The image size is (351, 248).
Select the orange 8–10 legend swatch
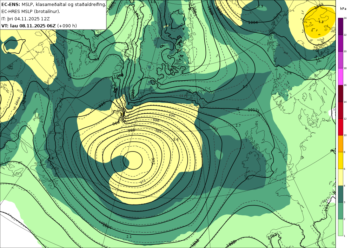(x=340, y=144)
